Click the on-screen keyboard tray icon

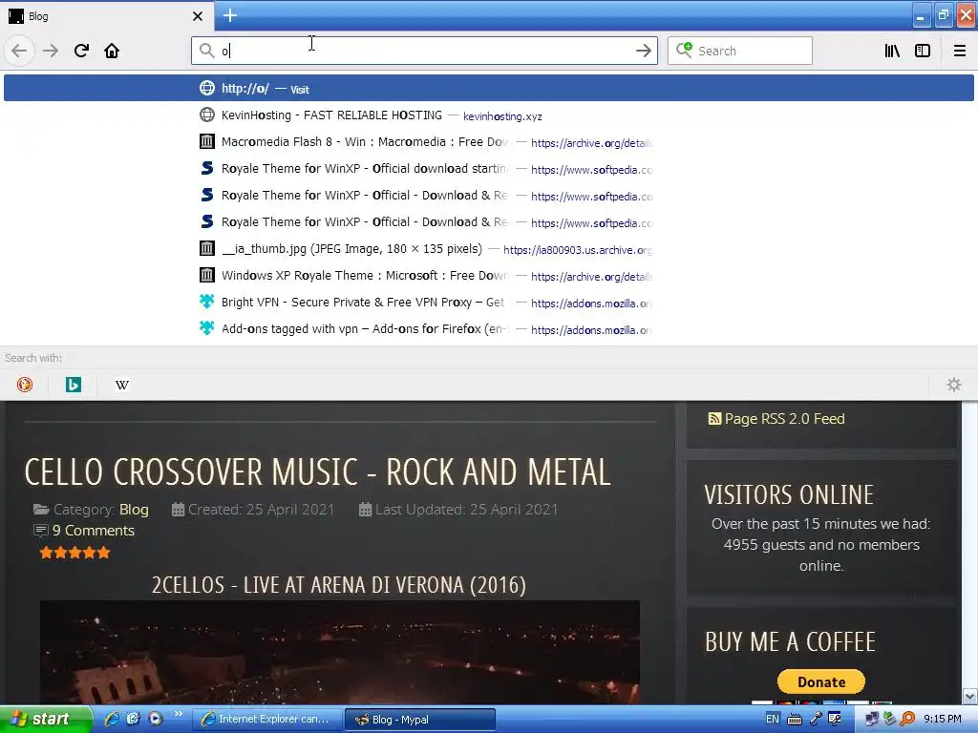pyautogui.click(x=795, y=720)
